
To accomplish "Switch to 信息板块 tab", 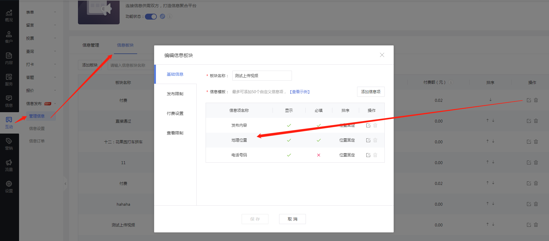I will coord(125,45).
